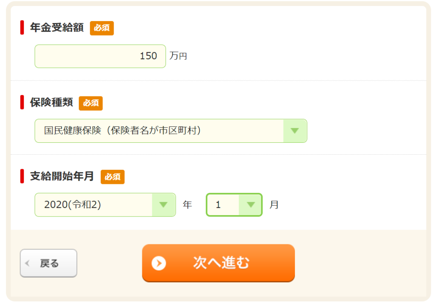Click the white circle arrow icon on 次へ進む
Screen dimensions: 439x303
(159, 263)
